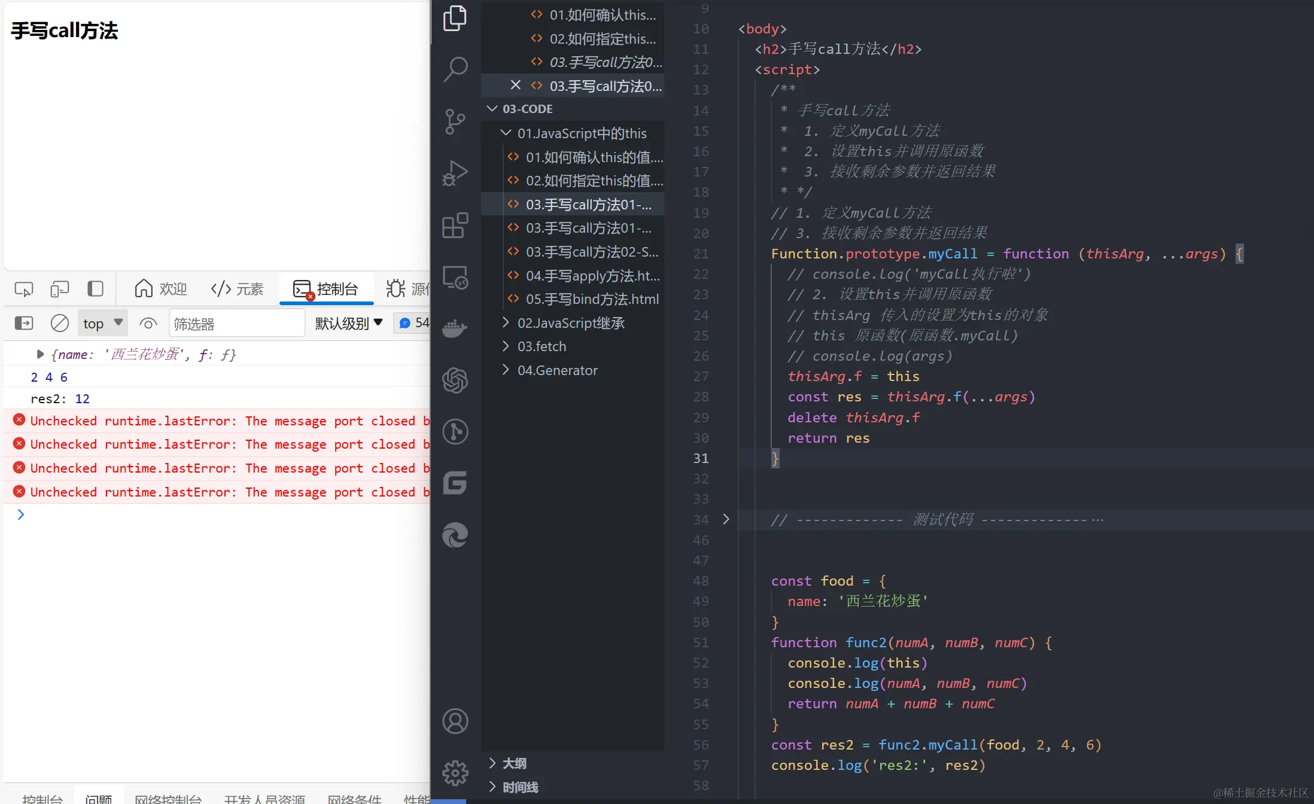1314x804 pixels.
Task: Switch to the 元素 DevTools tab
Action: [238, 290]
